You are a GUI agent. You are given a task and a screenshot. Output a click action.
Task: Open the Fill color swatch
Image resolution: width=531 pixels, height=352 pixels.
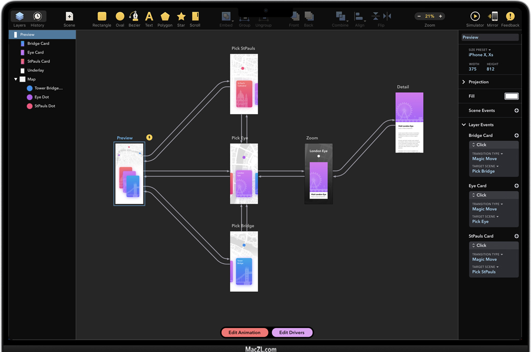coord(511,96)
